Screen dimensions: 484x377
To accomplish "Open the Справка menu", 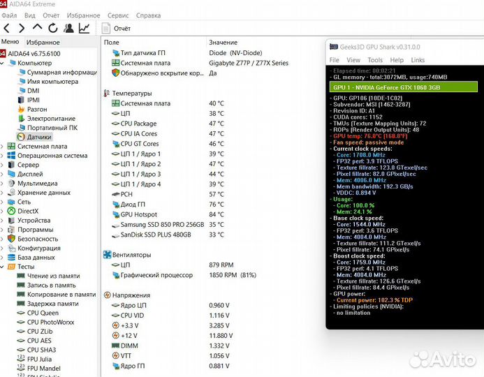I will 148,15.
